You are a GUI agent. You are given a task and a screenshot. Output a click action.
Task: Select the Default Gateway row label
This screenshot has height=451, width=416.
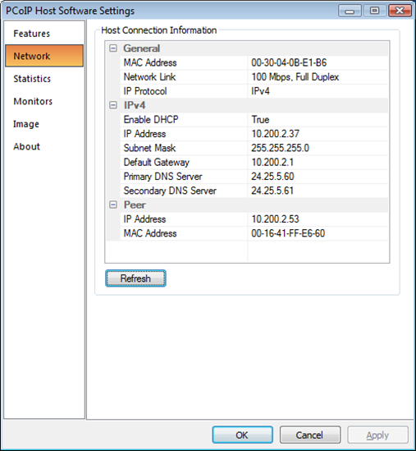(156, 162)
